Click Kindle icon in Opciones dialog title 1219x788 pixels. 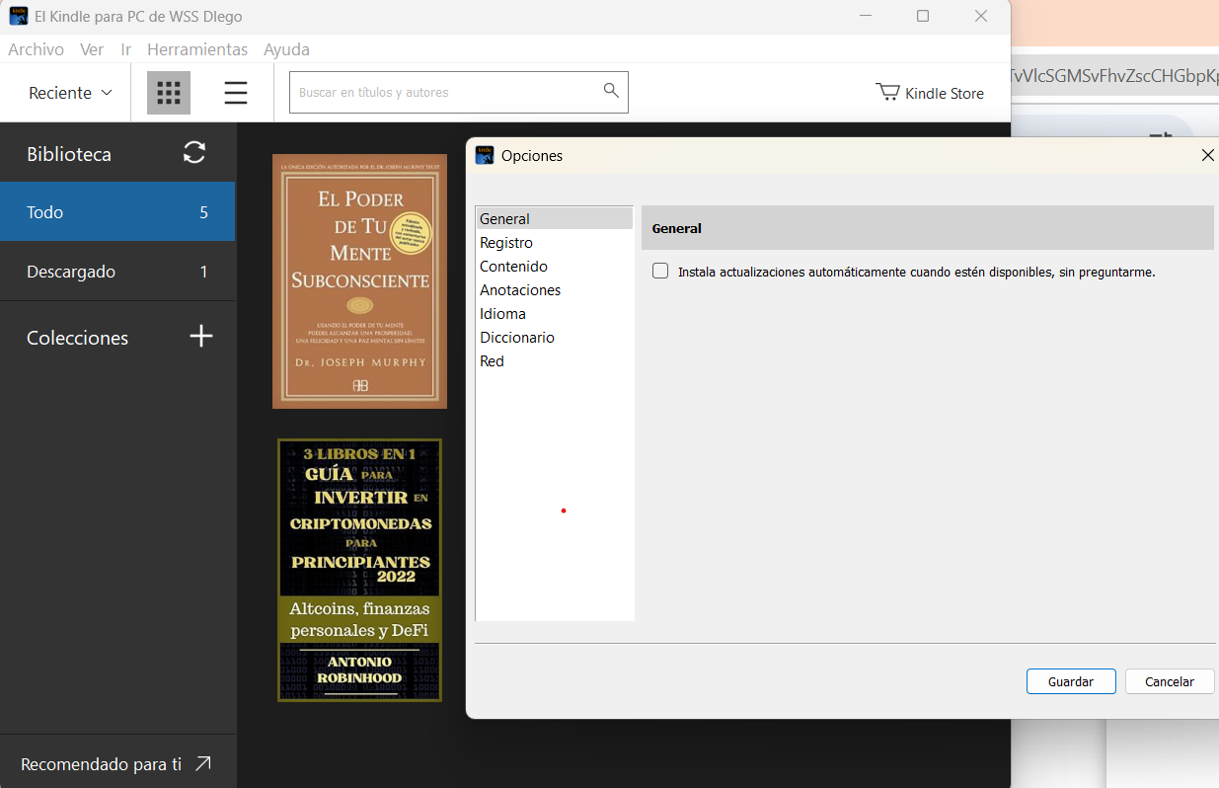point(485,155)
